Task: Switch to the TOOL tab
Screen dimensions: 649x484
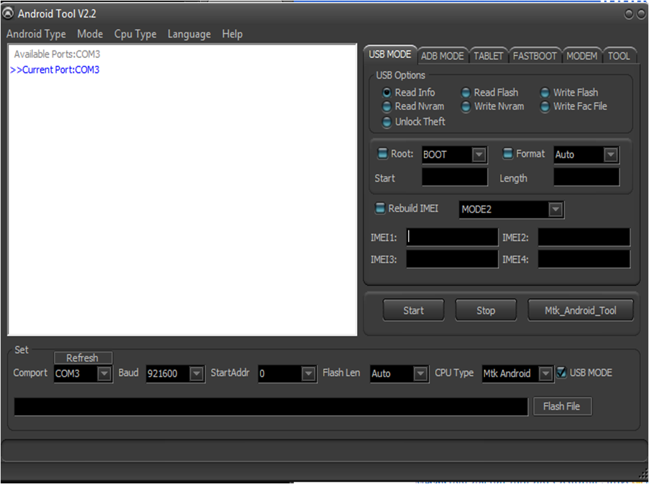Action: pos(619,56)
